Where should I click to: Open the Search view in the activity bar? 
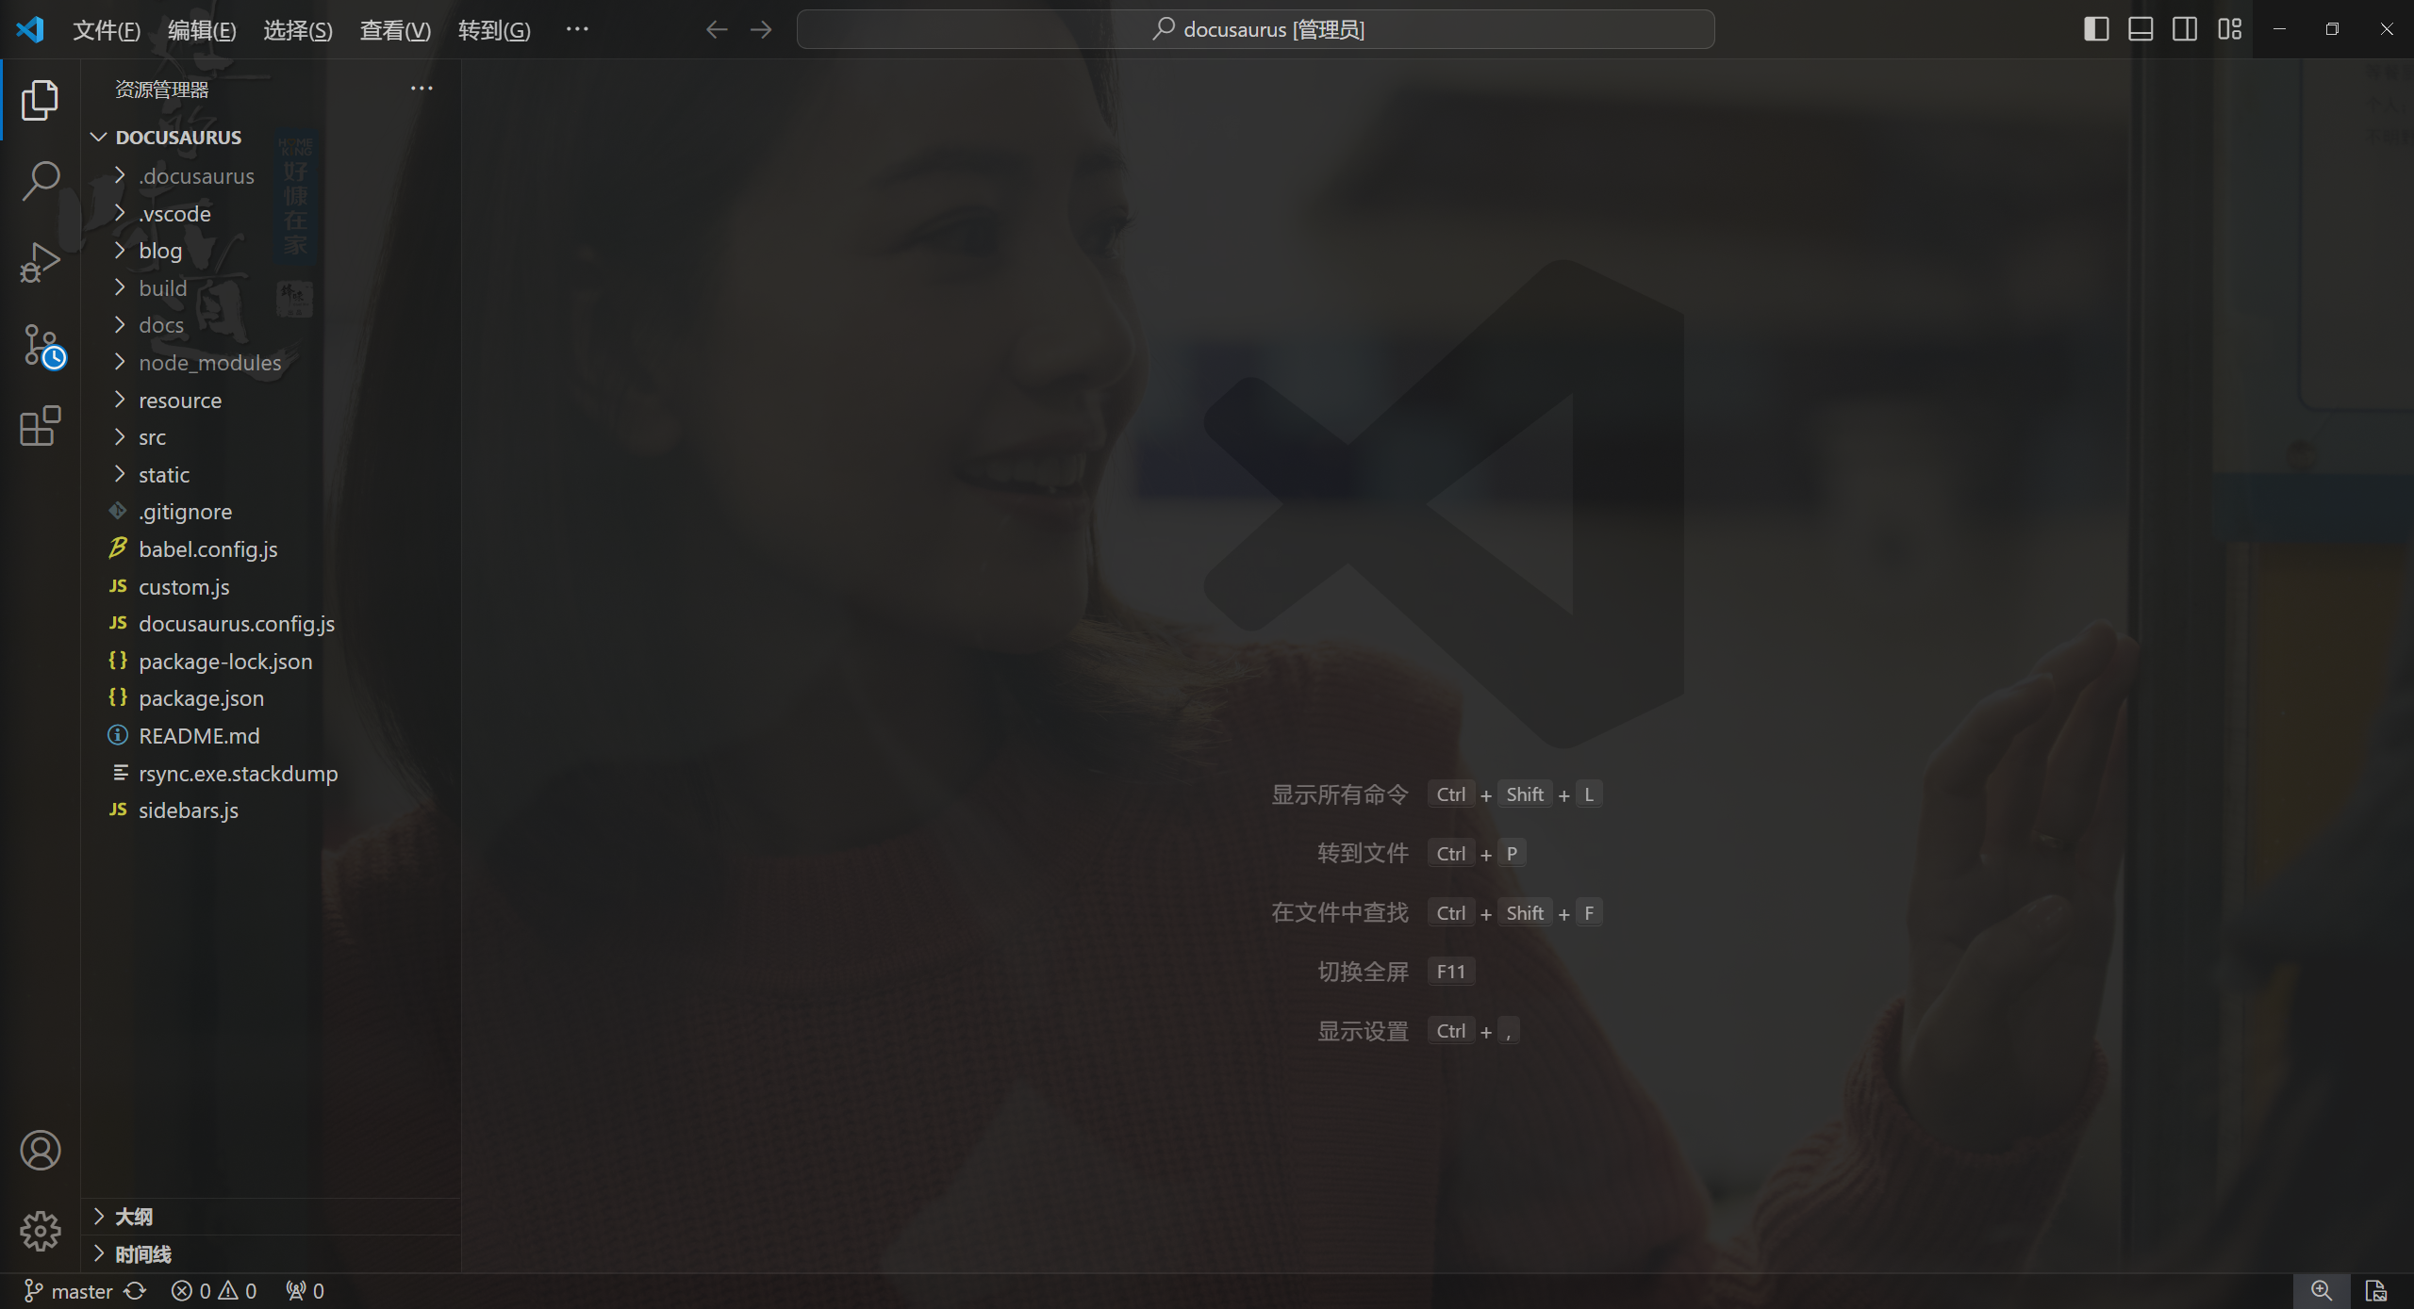point(40,180)
